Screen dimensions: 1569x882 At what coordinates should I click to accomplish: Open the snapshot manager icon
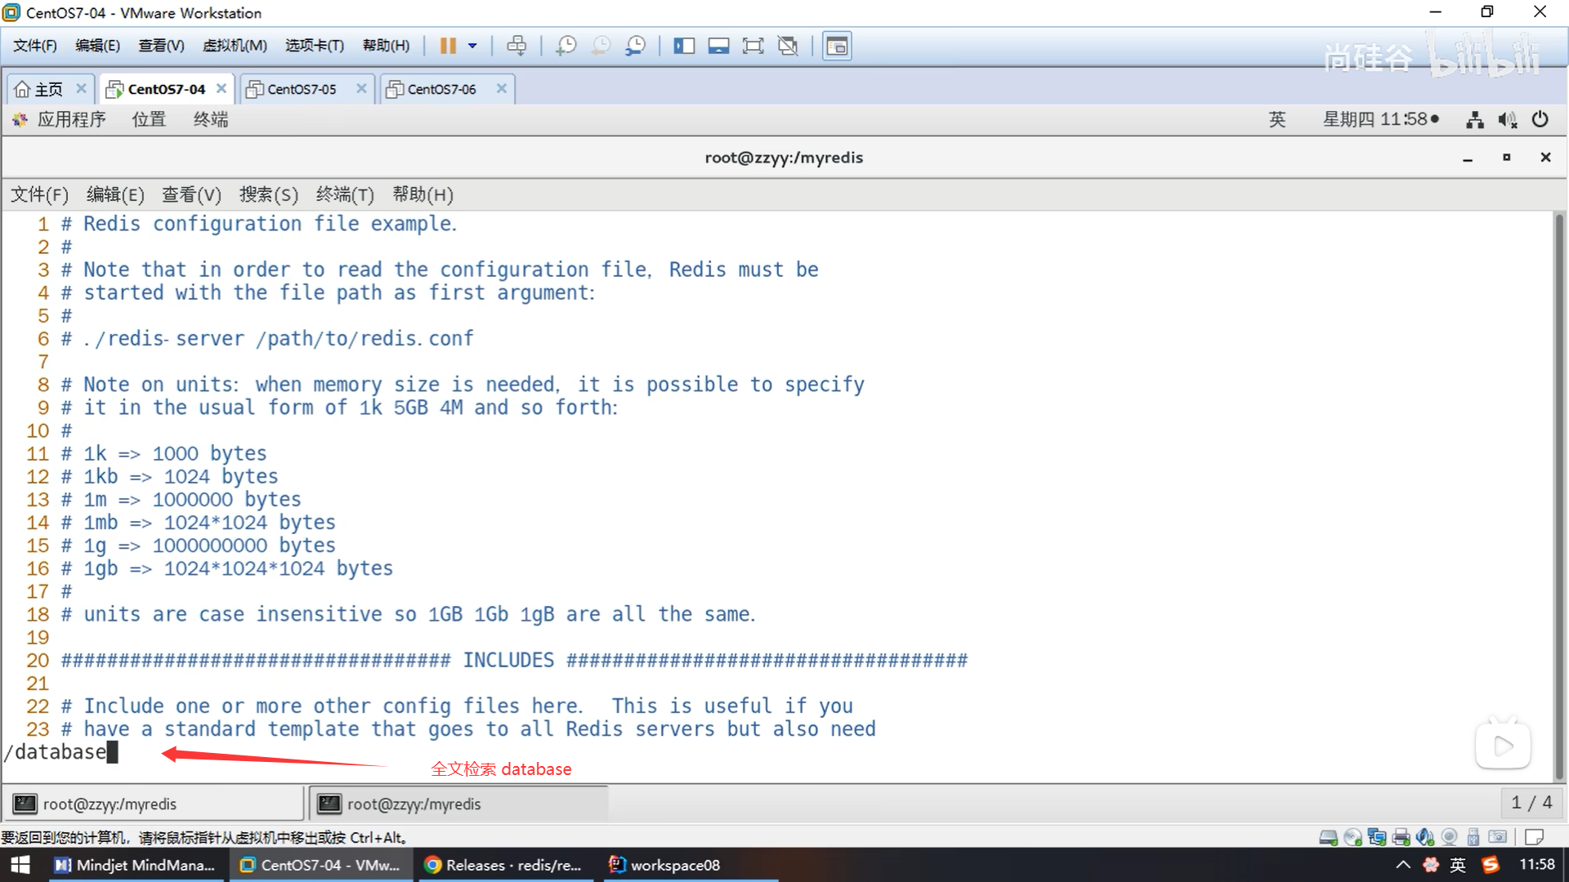(635, 46)
